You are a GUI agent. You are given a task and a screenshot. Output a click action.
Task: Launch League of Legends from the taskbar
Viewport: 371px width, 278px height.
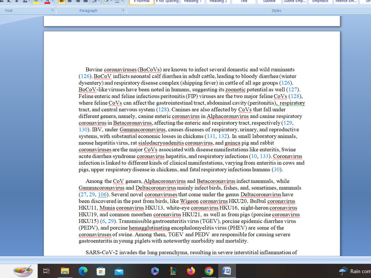pos(173,271)
